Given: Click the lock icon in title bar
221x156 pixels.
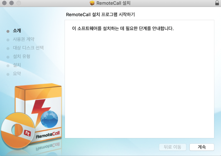Looking at the screenshot, I should click(217, 3).
